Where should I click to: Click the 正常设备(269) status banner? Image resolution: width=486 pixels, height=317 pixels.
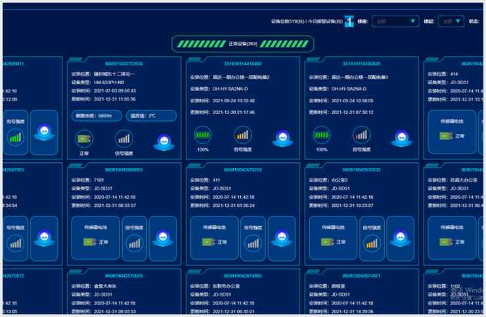point(242,44)
